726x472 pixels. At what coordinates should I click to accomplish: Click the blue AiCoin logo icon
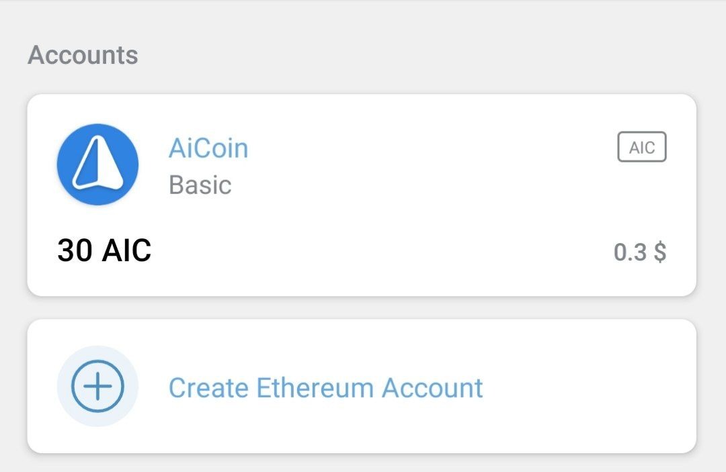pos(97,164)
